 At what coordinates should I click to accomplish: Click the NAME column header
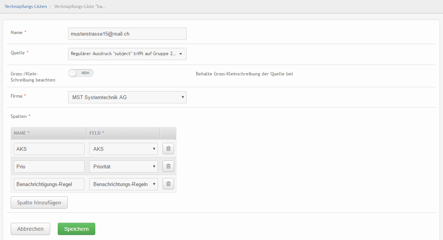click(48, 133)
